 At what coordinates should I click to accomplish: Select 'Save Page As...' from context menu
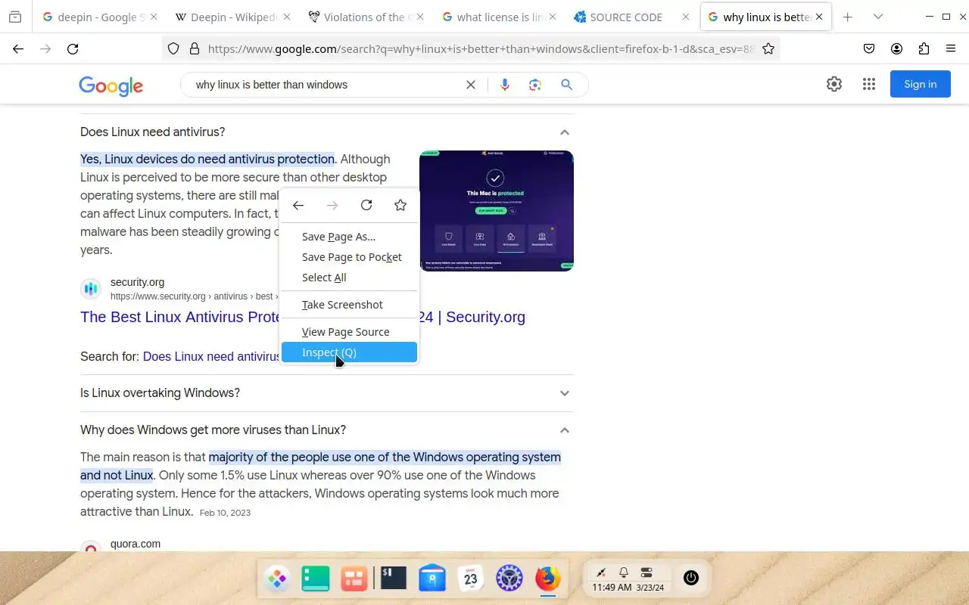tap(349, 237)
